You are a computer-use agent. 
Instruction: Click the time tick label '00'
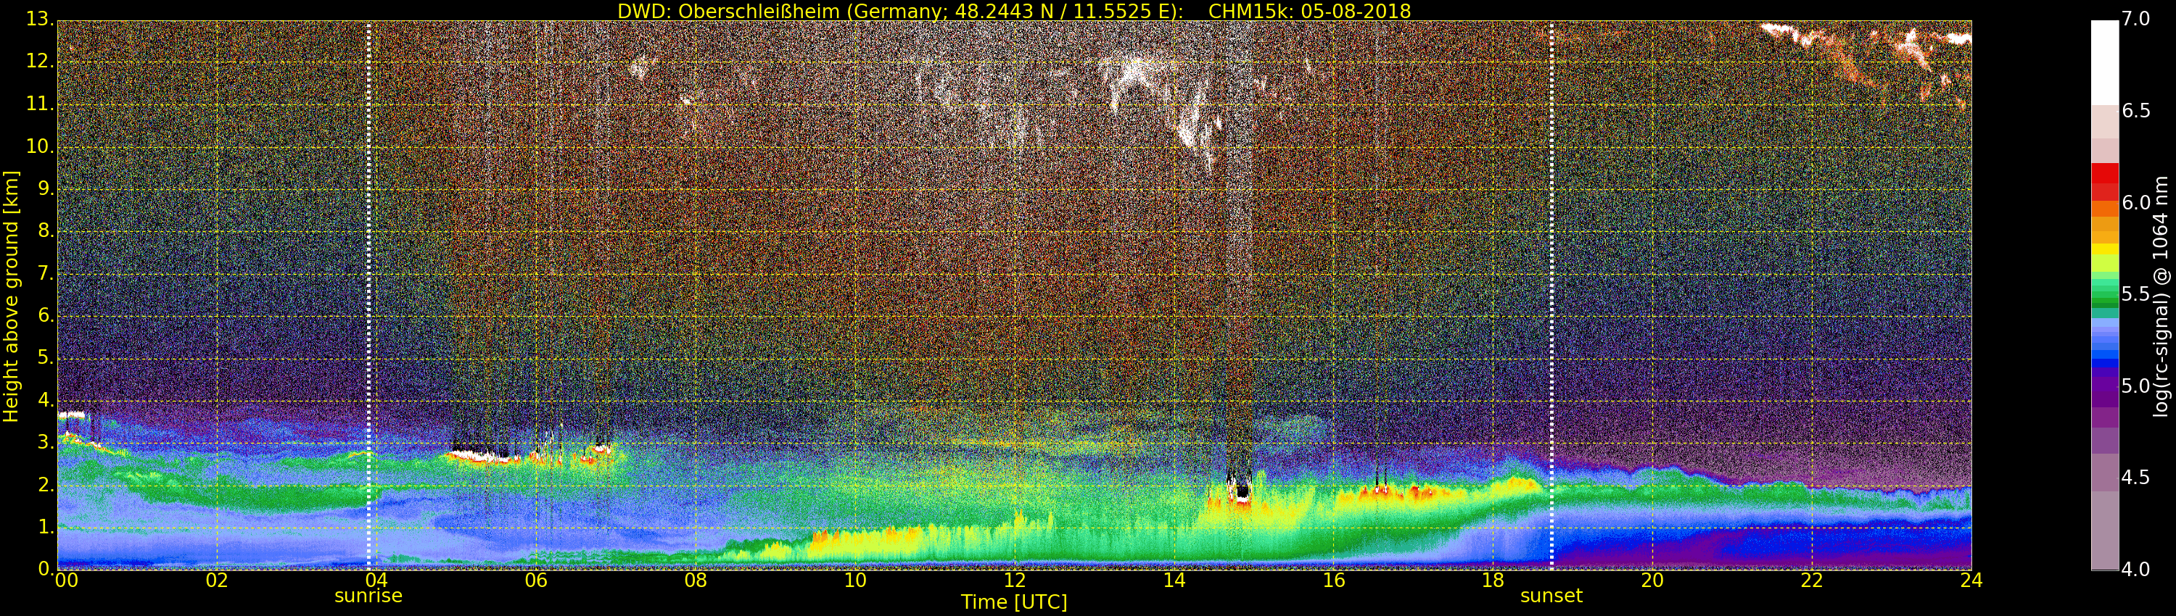pyautogui.click(x=66, y=580)
